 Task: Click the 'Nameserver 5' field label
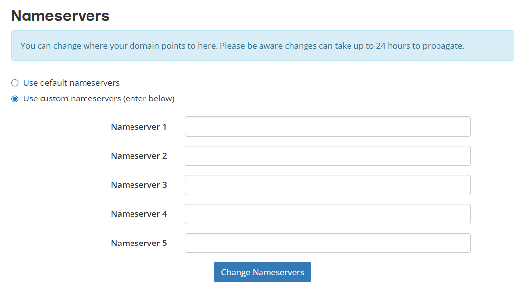(139, 244)
